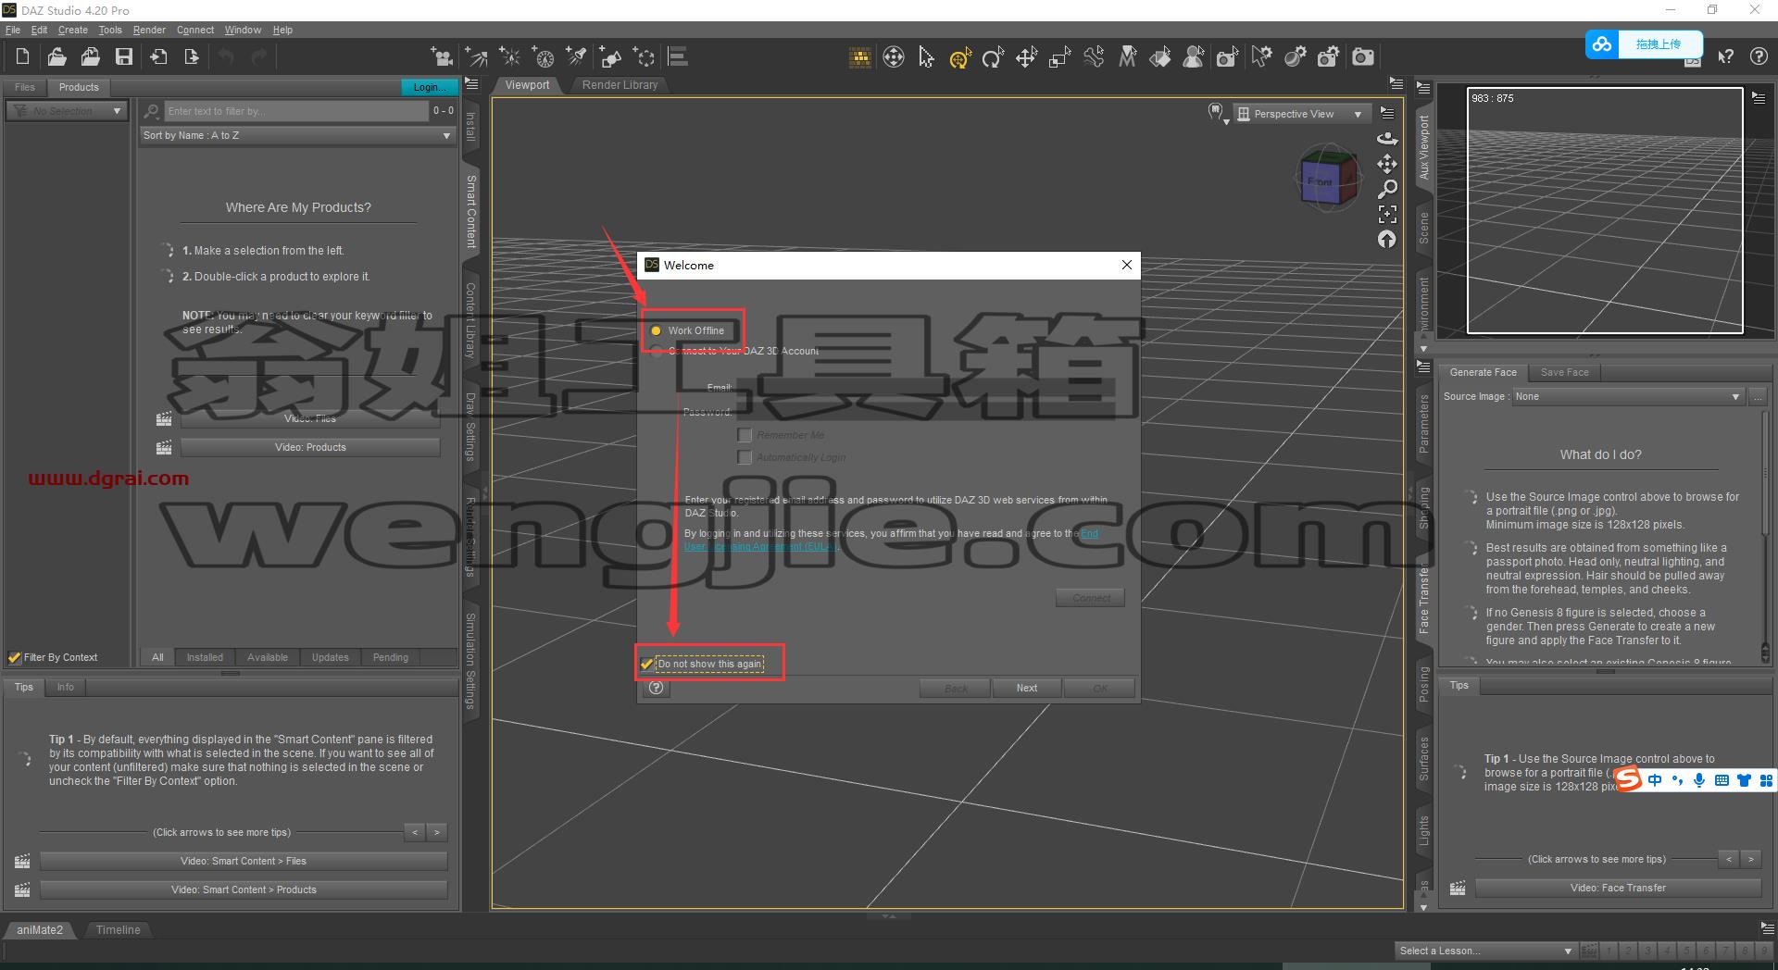The height and width of the screenshot is (970, 1778).
Task: Show next tip arrow in left Tips
Action: (x=437, y=832)
